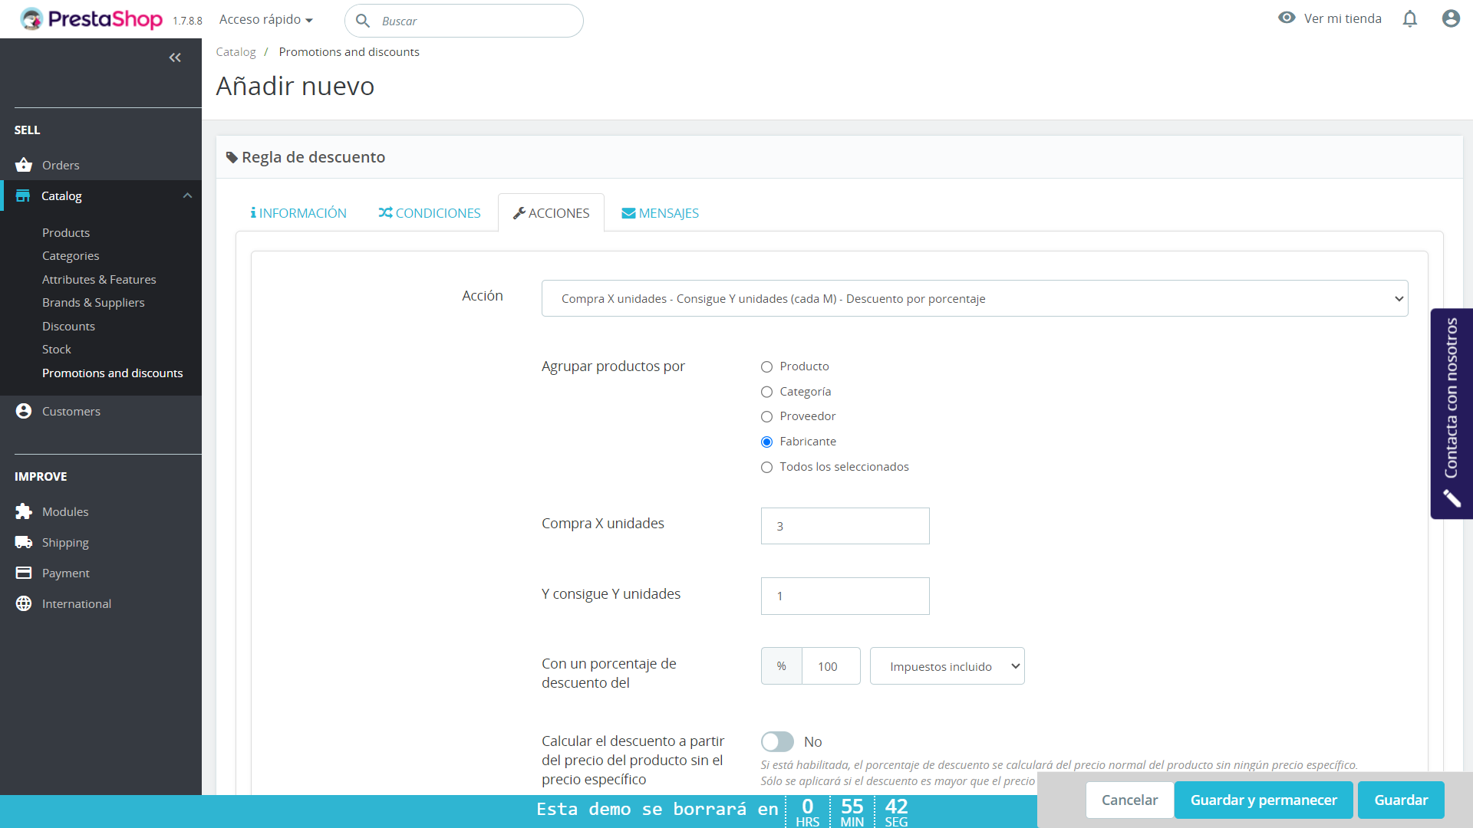This screenshot has height=828, width=1473.
Task: Expand the Acceso rápido menu
Action: point(265,20)
